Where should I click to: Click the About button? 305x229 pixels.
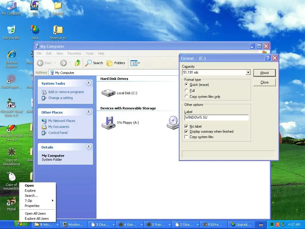(264, 73)
